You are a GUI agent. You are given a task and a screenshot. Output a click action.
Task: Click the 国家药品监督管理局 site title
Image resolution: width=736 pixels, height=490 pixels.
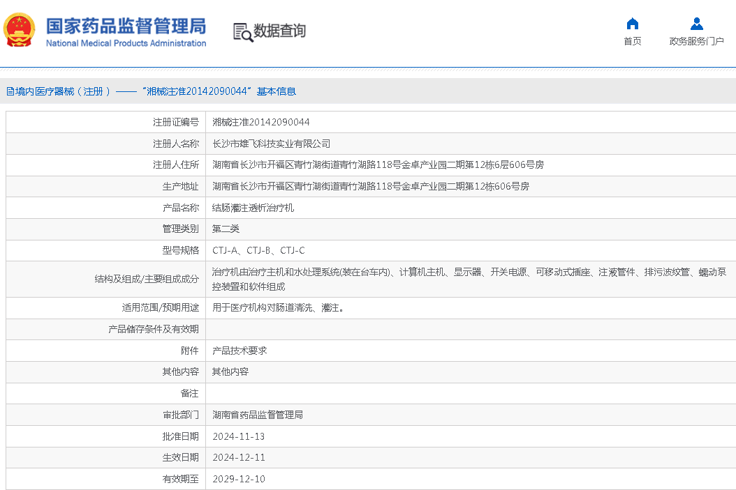(126, 26)
